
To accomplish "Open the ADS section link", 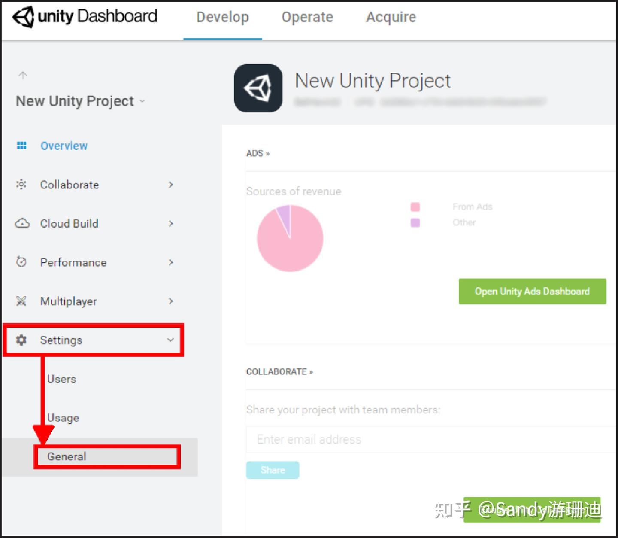I will click(x=257, y=153).
